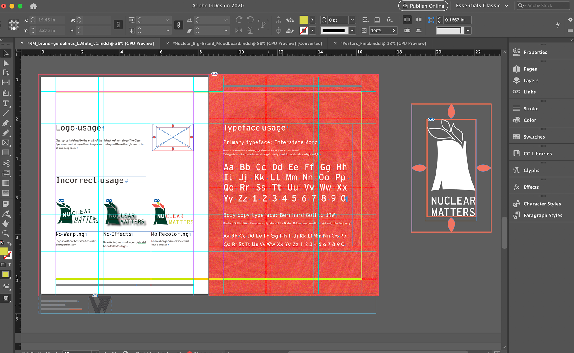The height and width of the screenshot is (353, 574).
Task: Open the scale X percentage dropdown
Action: (167, 20)
